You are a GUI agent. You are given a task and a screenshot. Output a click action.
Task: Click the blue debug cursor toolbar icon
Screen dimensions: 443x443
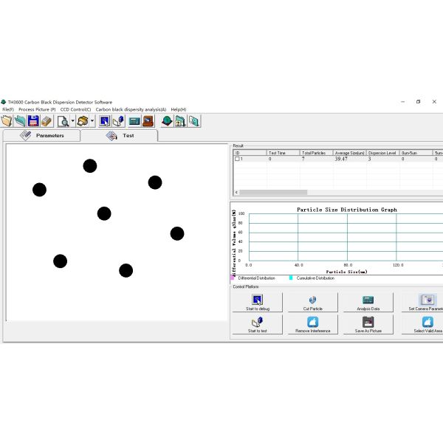point(104,120)
